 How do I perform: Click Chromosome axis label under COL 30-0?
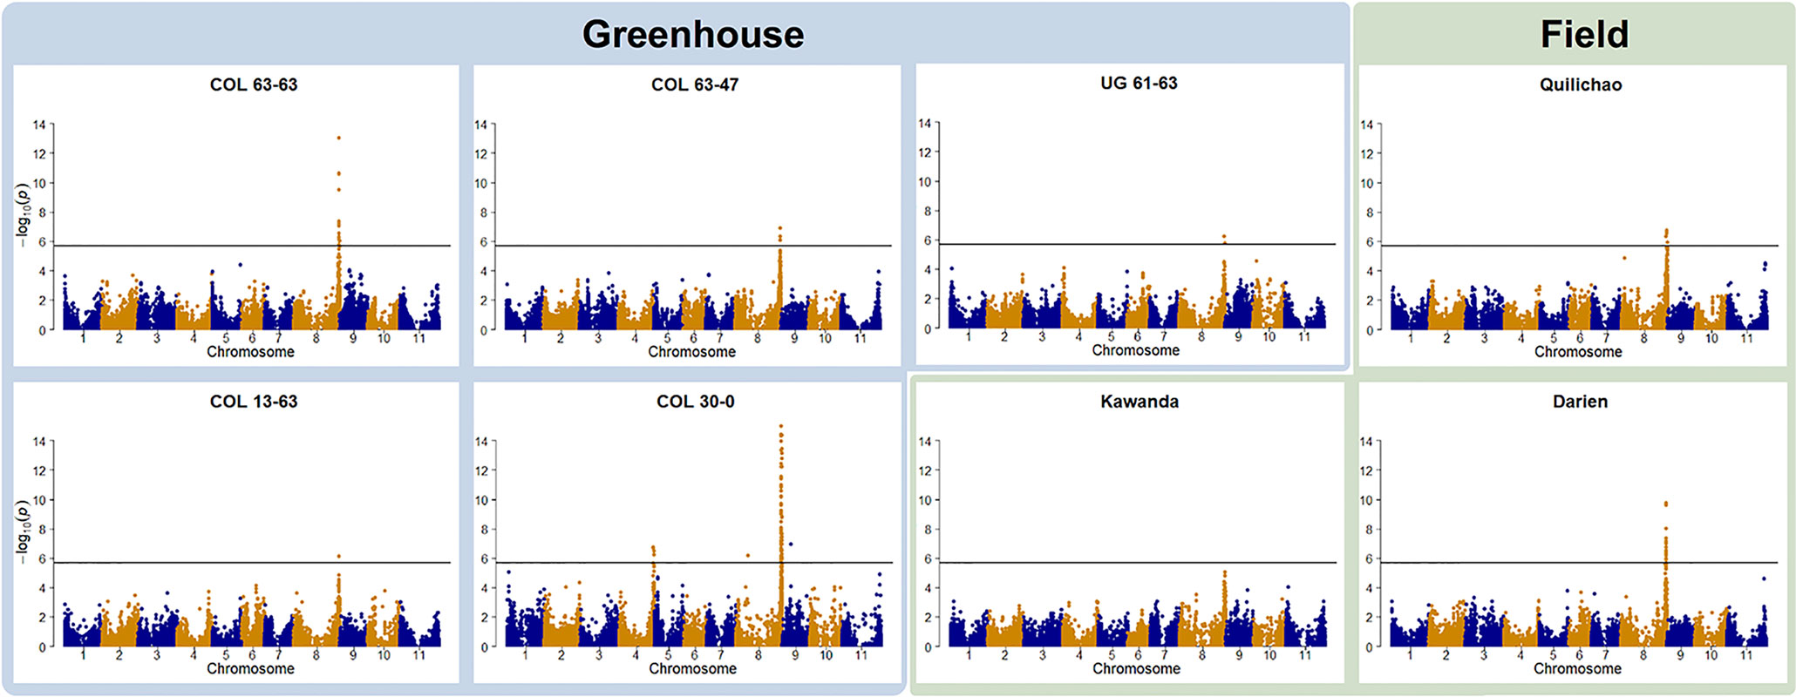[x=692, y=669]
